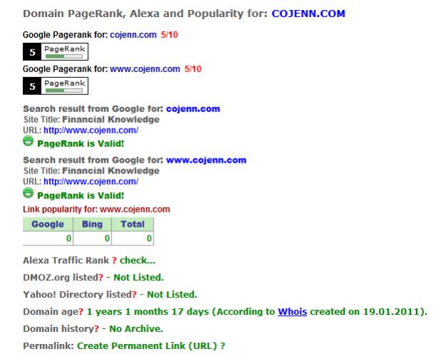Open first http://www.cojenn.com/ URL link
Viewport: 436px width, 354px height.
pyautogui.click(x=91, y=130)
